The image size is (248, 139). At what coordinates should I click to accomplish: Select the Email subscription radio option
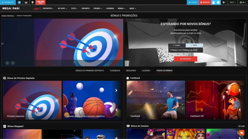click(x=177, y=45)
